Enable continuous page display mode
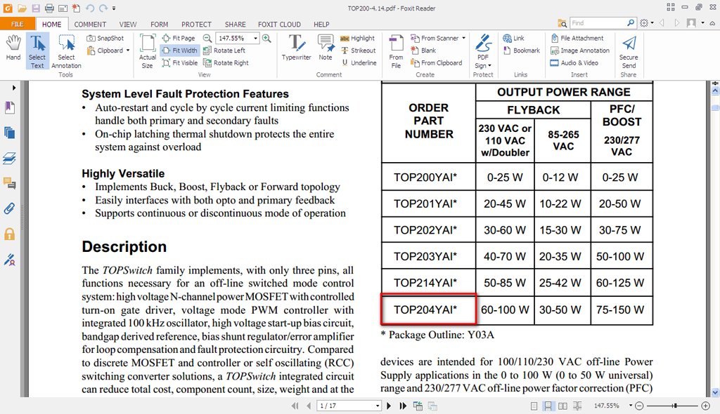The image size is (720, 414). (x=548, y=406)
